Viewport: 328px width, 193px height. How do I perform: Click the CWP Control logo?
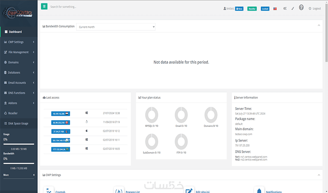pyautogui.click(x=18, y=13)
